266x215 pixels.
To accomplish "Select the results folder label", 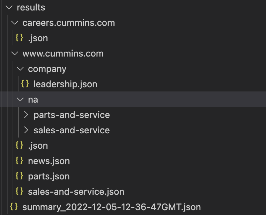I will coord(31,7).
